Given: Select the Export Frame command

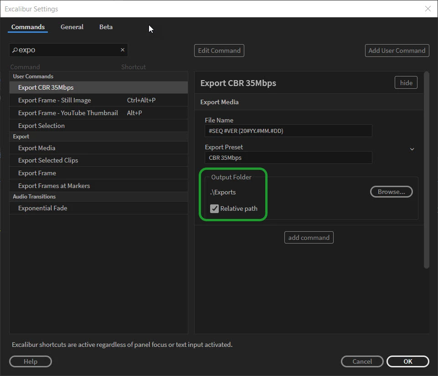Looking at the screenshot, I should click(98, 173).
